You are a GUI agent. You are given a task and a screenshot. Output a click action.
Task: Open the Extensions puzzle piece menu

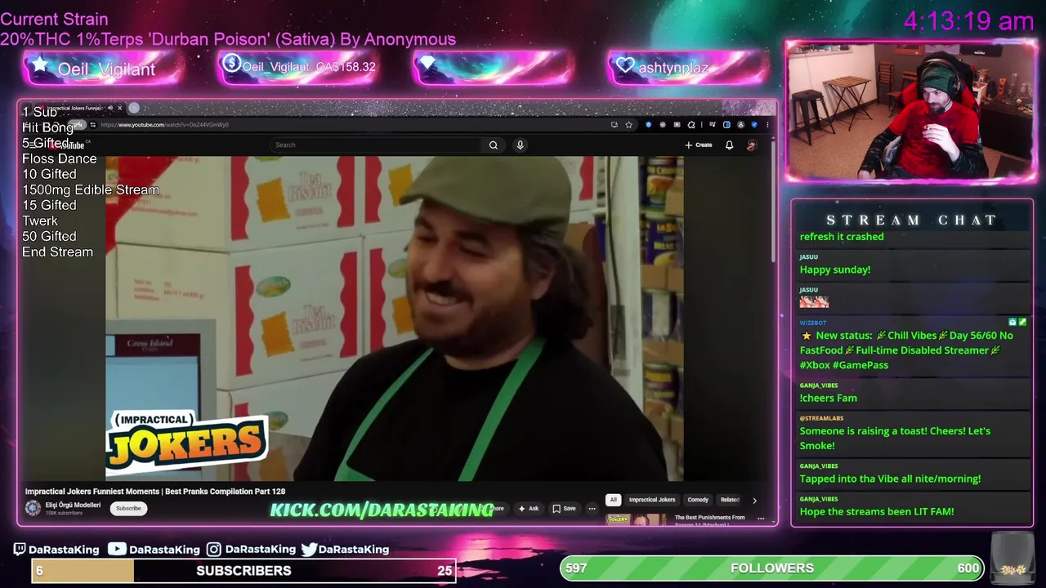coord(691,125)
